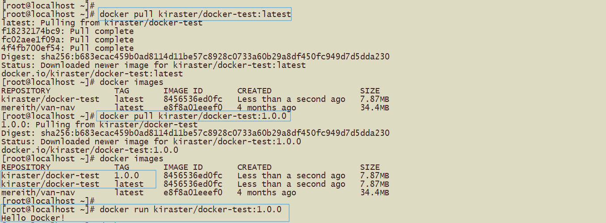Image resolution: width=606 pixels, height=223 pixels.
Task: Click the docker.io/kiraster/docker-test:1.0.0 line
Action: (90, 150)
